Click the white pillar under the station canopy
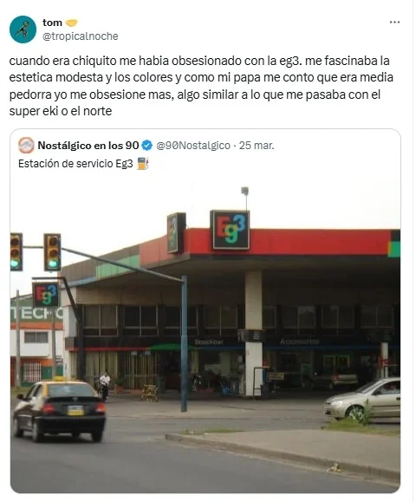This screenshot has height=502, width=416. click(254, 333)
